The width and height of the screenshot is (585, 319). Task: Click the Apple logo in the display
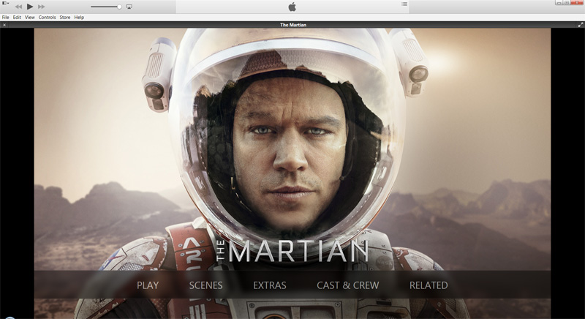(292, 7)
